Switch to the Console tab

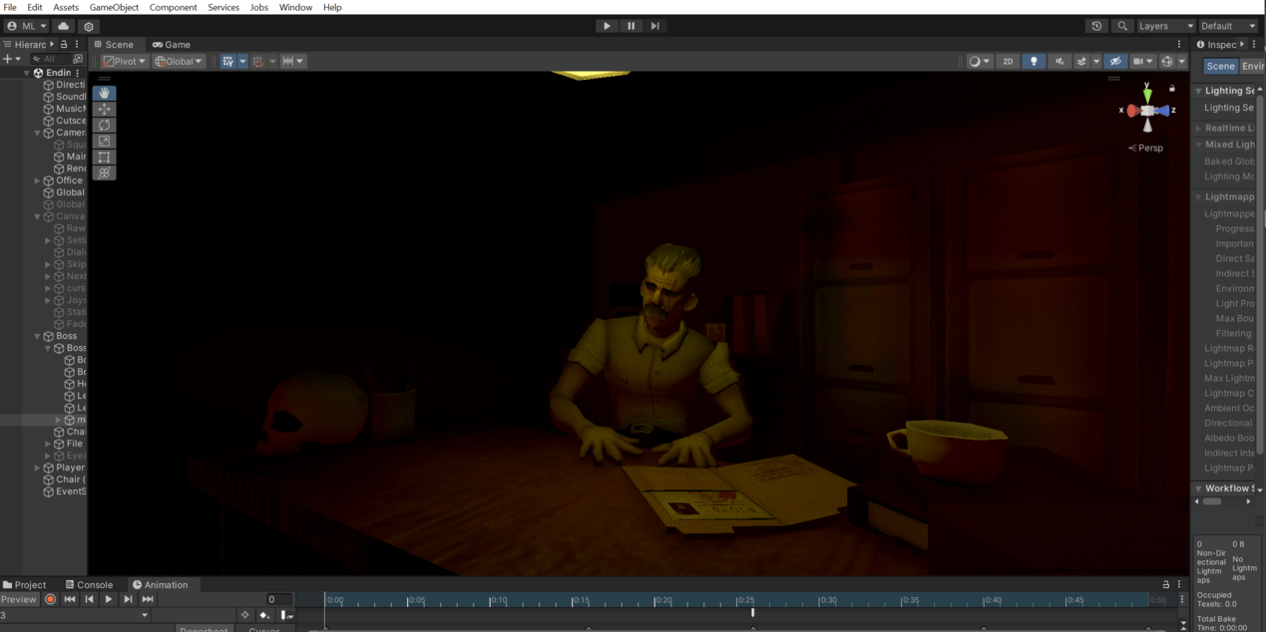click(x=89, y=584)
